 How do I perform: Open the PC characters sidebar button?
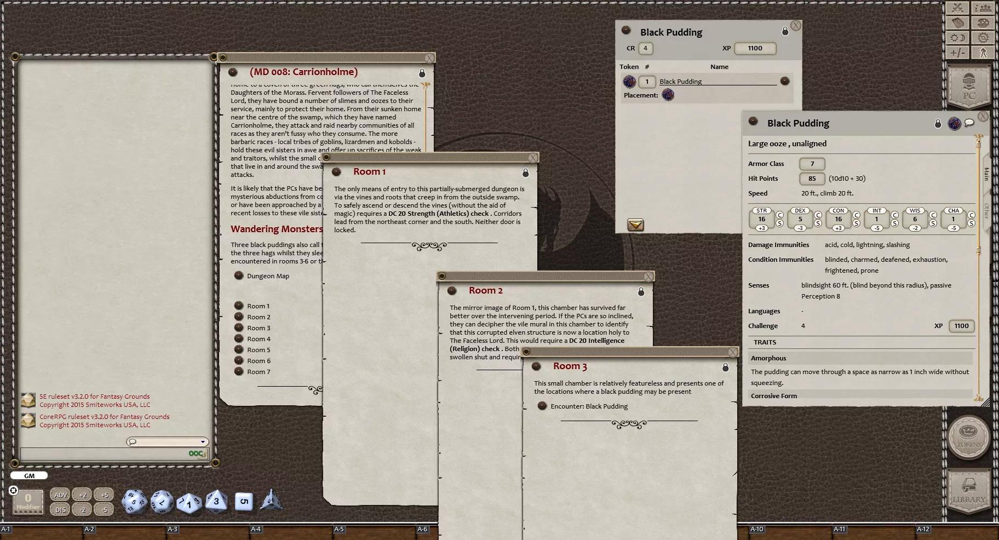pos(969,88)
